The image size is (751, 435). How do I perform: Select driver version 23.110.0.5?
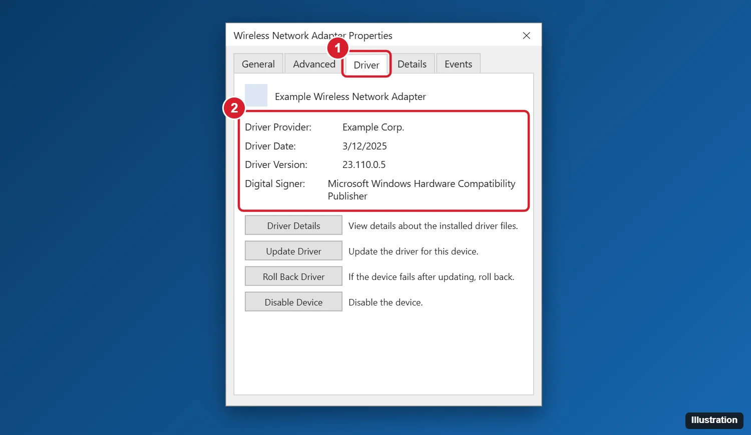[364, 164]
